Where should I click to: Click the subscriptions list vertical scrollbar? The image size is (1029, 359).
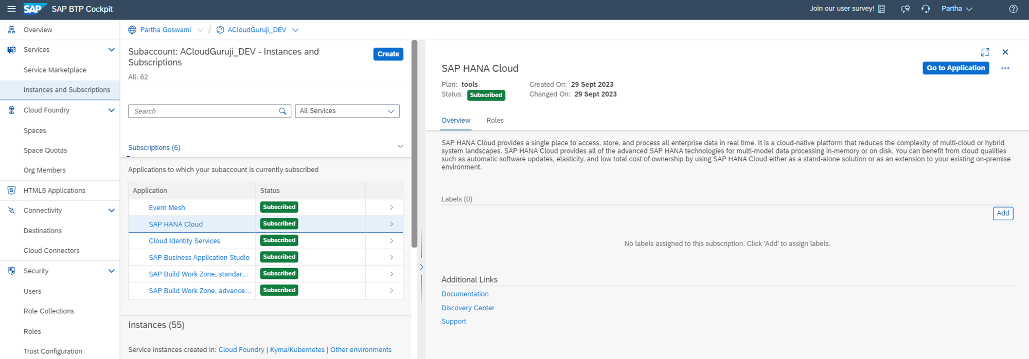[x=414, y=144]
